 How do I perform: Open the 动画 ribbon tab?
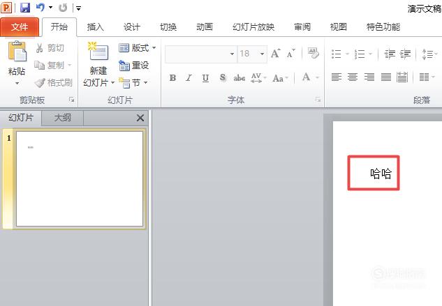(x=205, y=27)
